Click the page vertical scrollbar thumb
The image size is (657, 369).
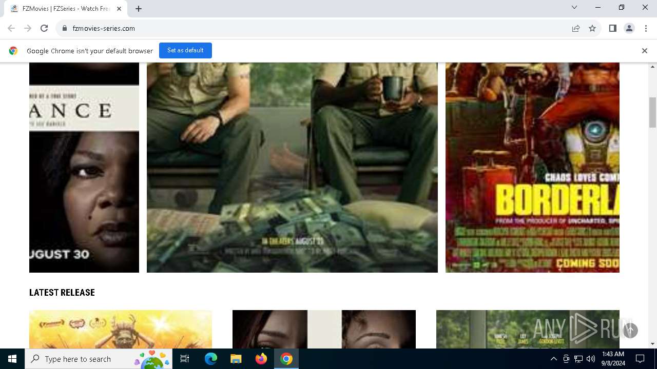(653, 112)
